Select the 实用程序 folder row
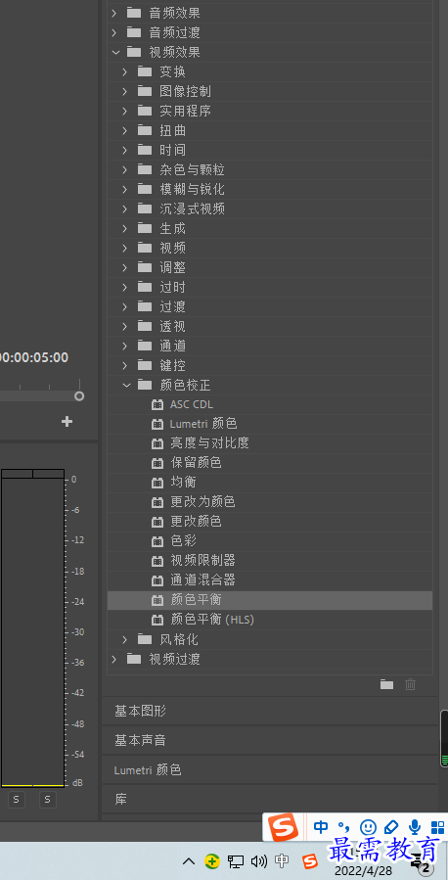 (x=270, y=112)
